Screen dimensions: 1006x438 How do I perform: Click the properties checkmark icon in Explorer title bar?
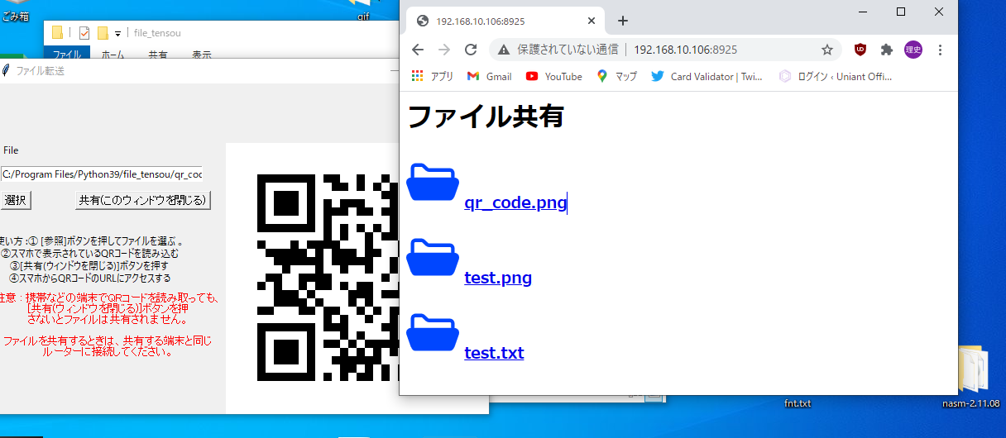[84, 33]
